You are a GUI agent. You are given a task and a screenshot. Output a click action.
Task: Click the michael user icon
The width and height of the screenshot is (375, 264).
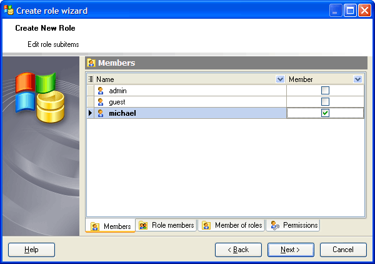(x=101, y=113)
